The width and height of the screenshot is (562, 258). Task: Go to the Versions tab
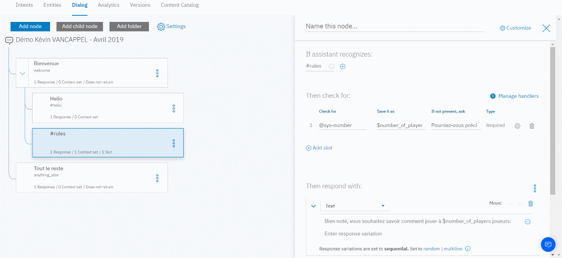tap(140, 5)
